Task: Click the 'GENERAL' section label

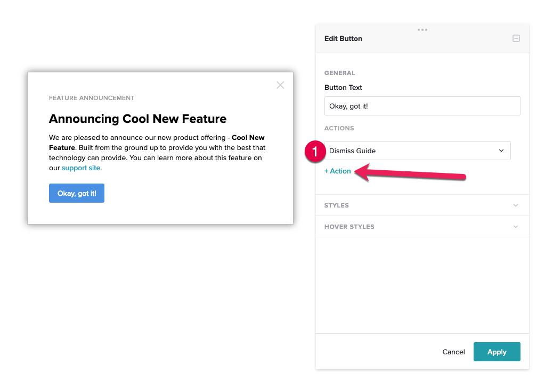Action: (x=339, y=73)
